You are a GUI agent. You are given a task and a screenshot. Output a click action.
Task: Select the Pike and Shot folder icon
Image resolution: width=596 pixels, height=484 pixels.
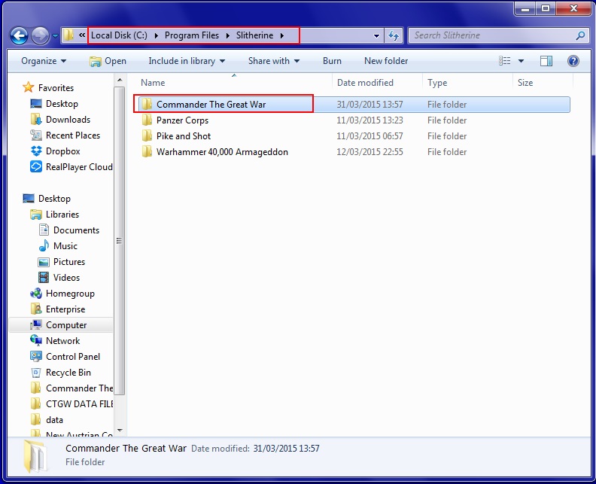pyautogui.click(x=146, y=135)
